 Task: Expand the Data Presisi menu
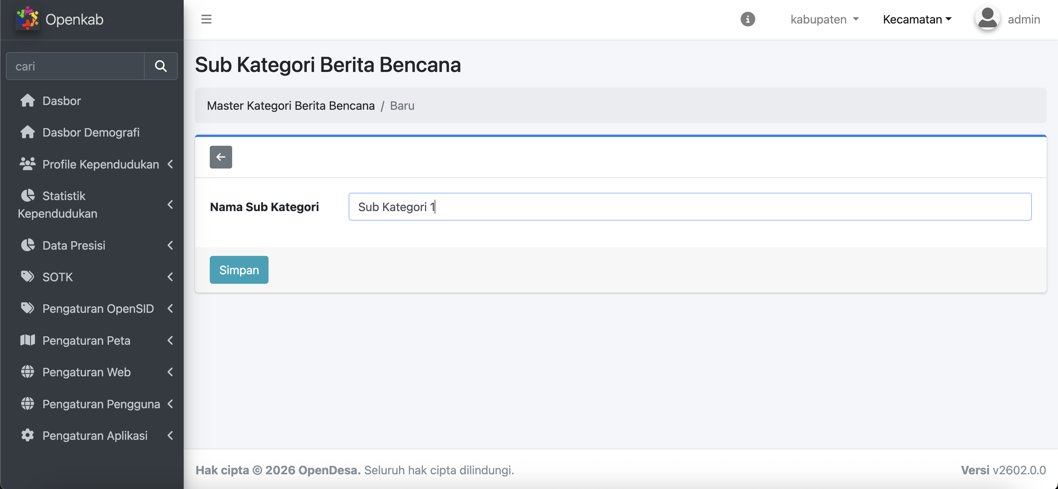tap(74, 245)
